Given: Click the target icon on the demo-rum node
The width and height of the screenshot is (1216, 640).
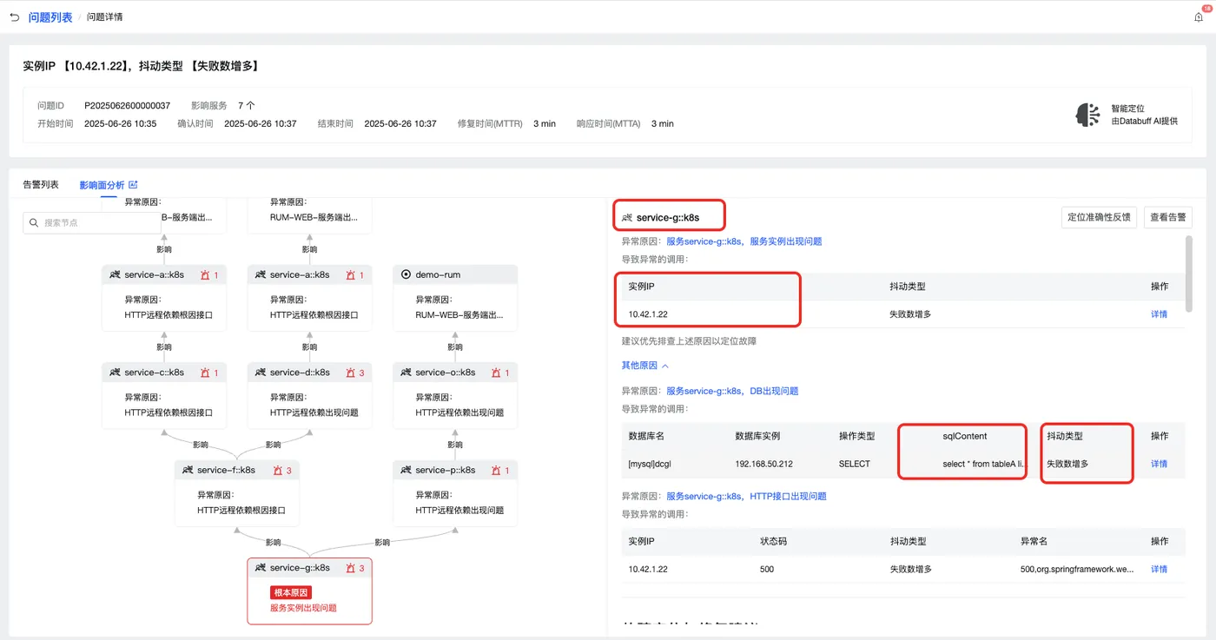Looking at the screenshot, I should click(406, 274).
